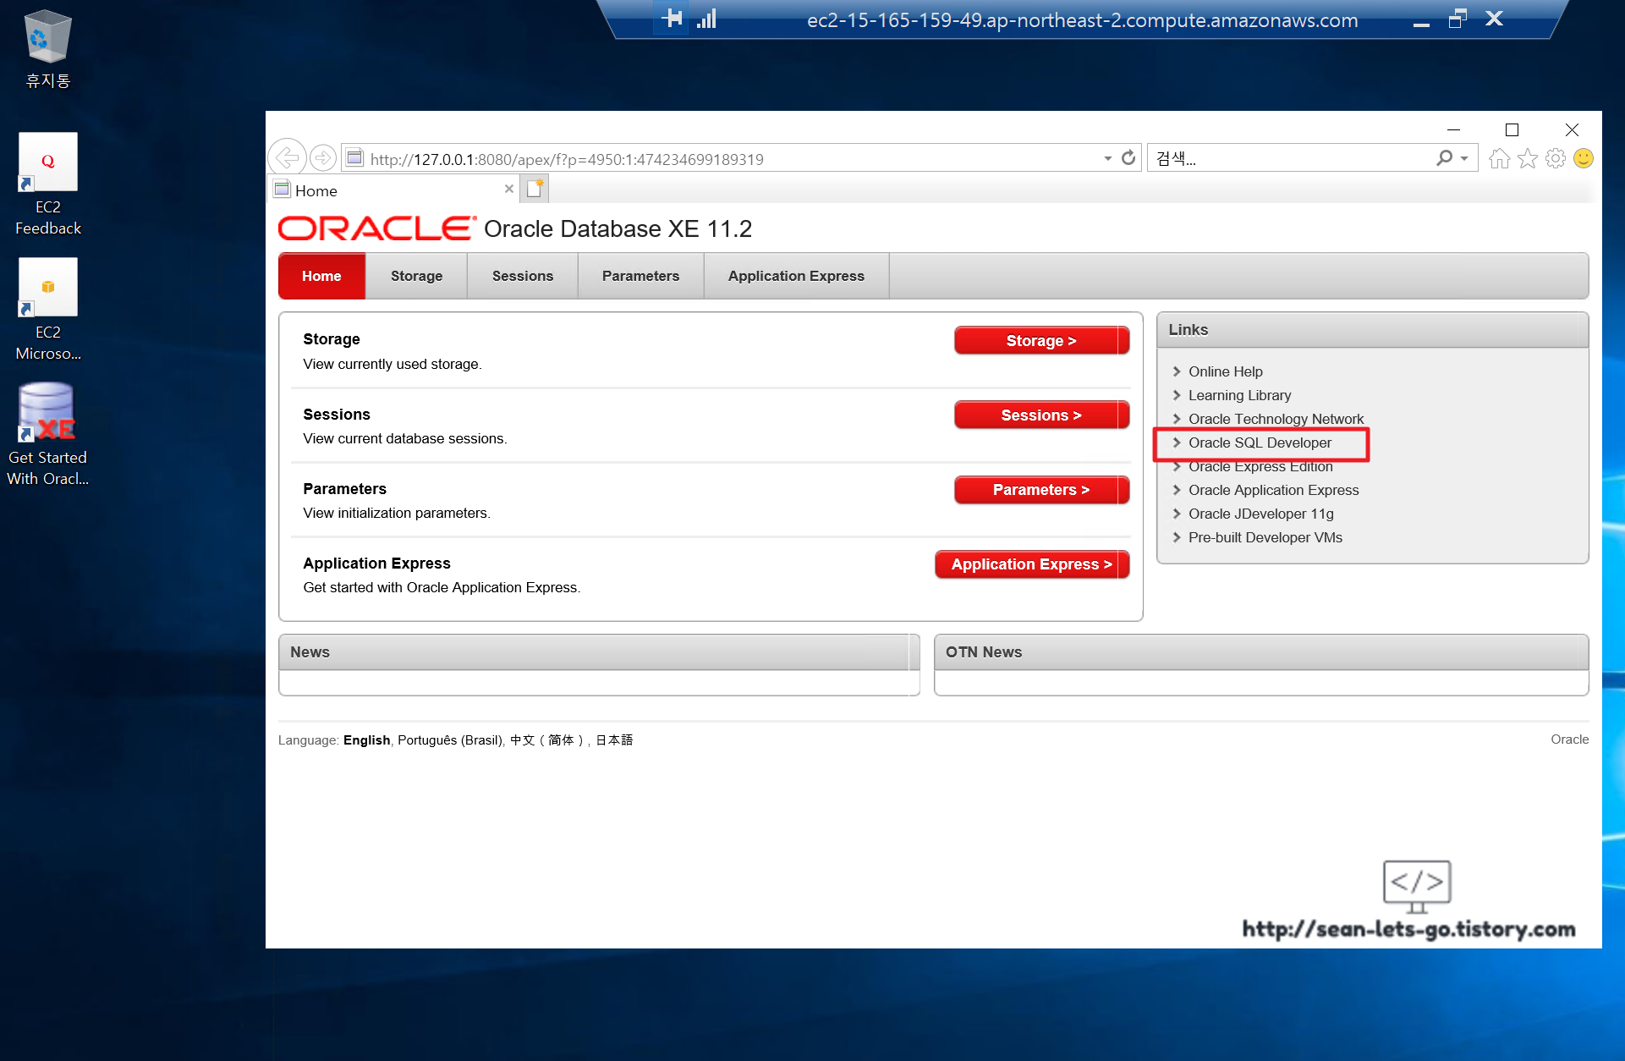Image resolution: width=1625 pixels, height=1061 pixels.
Task: Expand address bar history dropdown arrow
Action: [x=1107, y=158]
